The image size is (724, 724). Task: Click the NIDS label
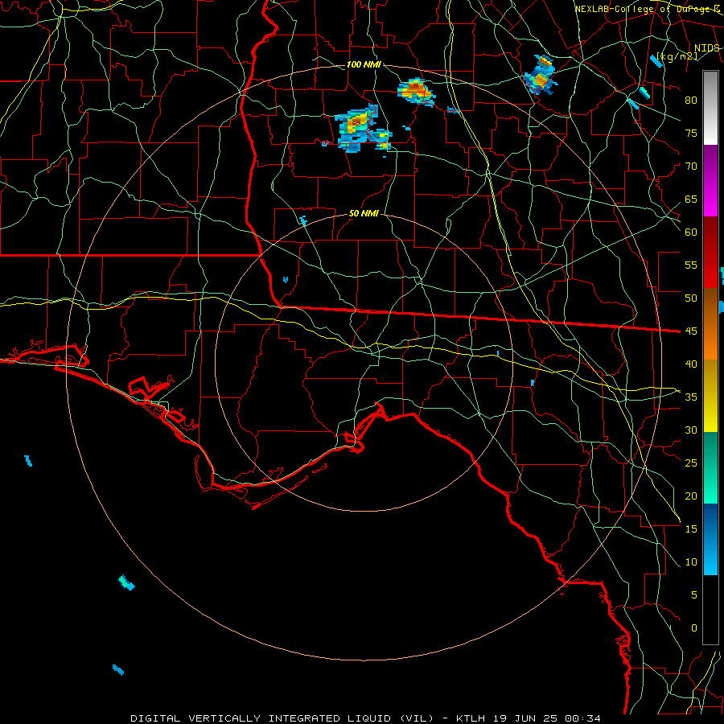(707, 48)
